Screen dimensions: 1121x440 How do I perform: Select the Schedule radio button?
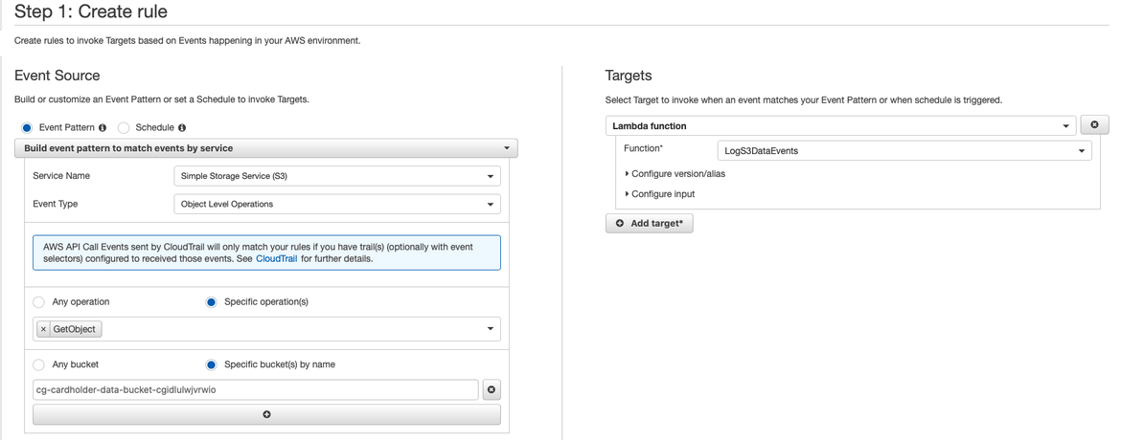tap(124, 127)
